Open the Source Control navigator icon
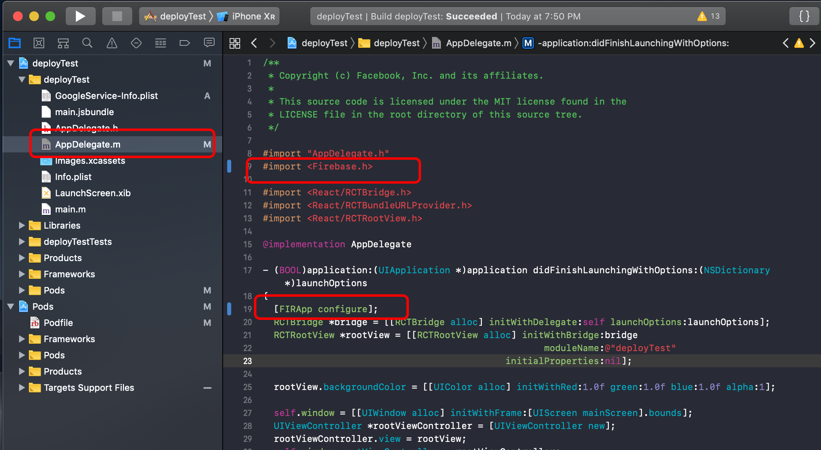The image size is (821, 450). (39, 43)
